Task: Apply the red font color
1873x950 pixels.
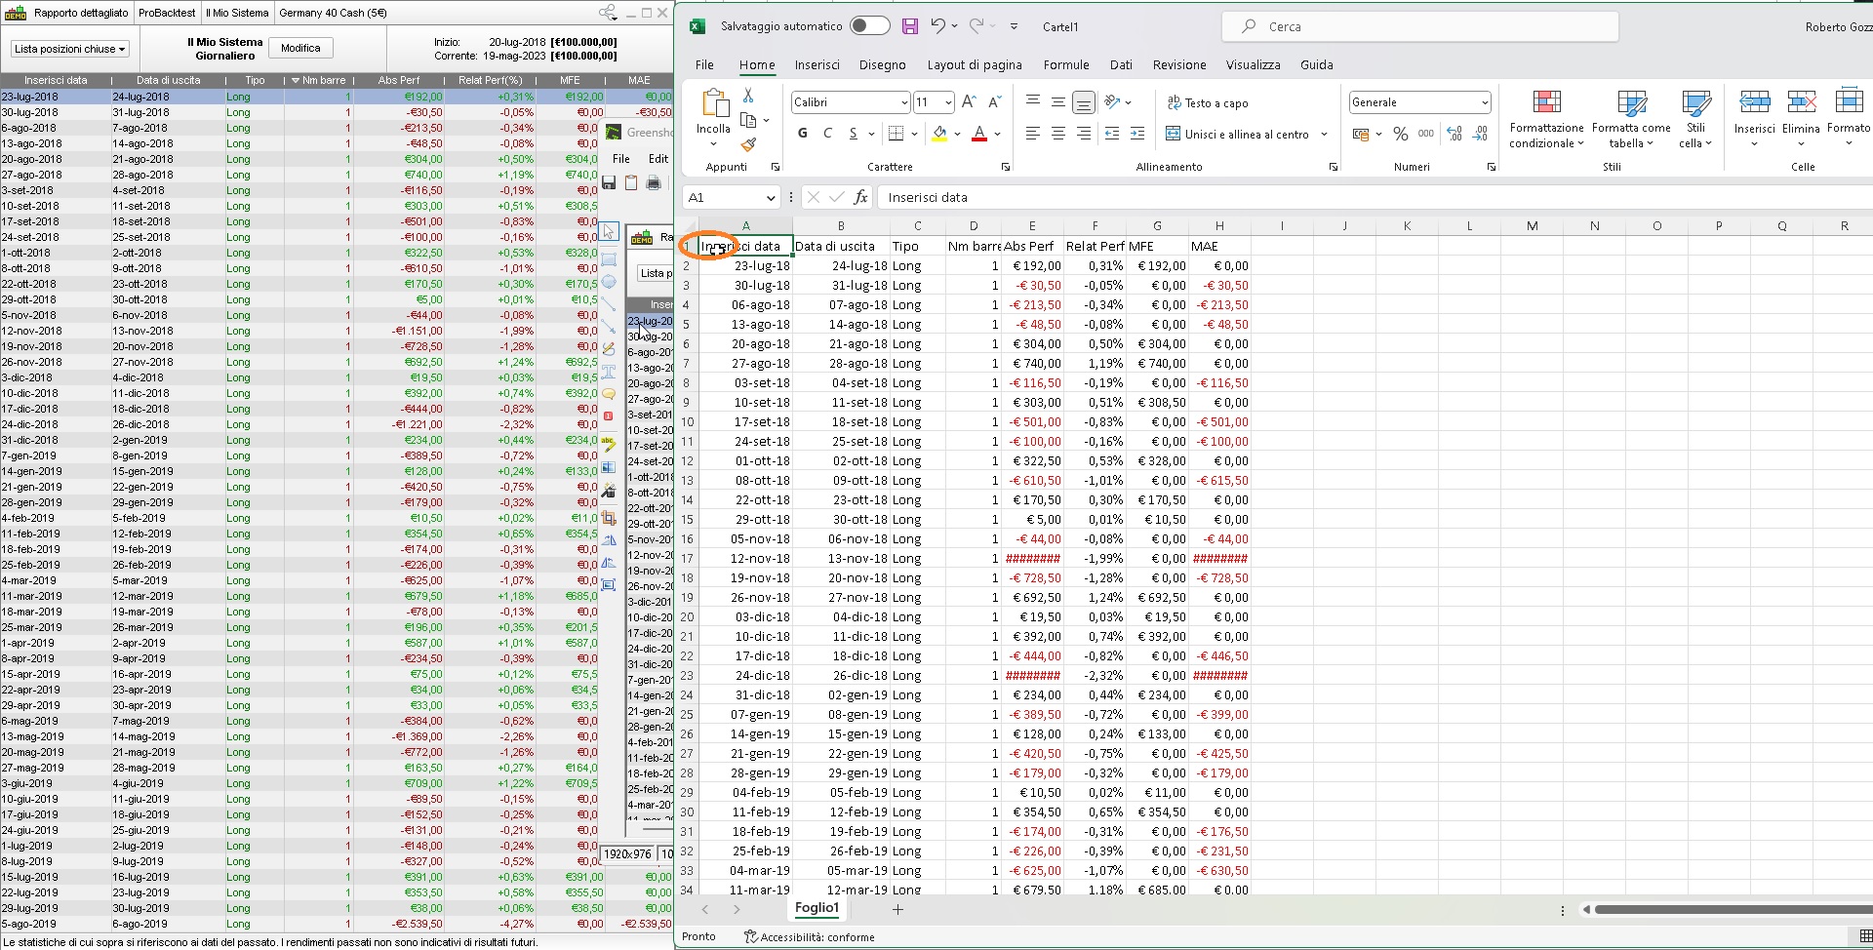Action: (x=979, y=134)
